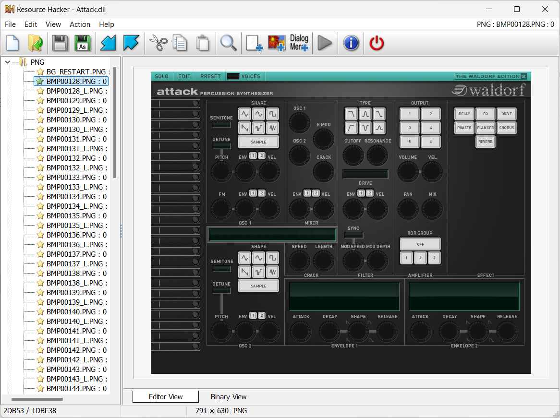Click the resource tree vertical scrollbar thumb
This screenshot has height=418, width=560.
(x=115, y=122)
